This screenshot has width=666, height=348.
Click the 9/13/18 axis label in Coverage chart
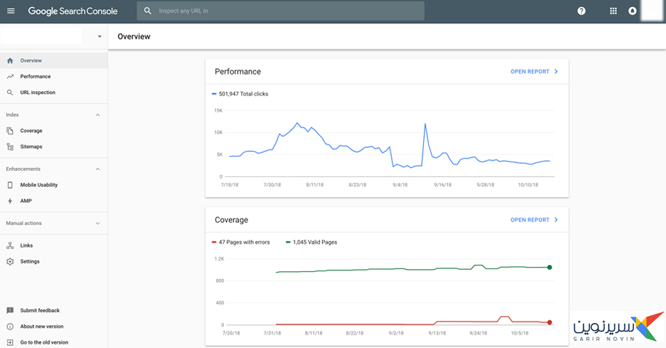(x=437, y=333)
